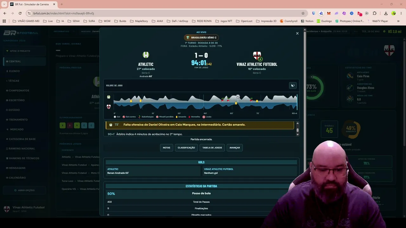Open Táticas in the sidebar

pyautogui.click(x=24, y=81)
